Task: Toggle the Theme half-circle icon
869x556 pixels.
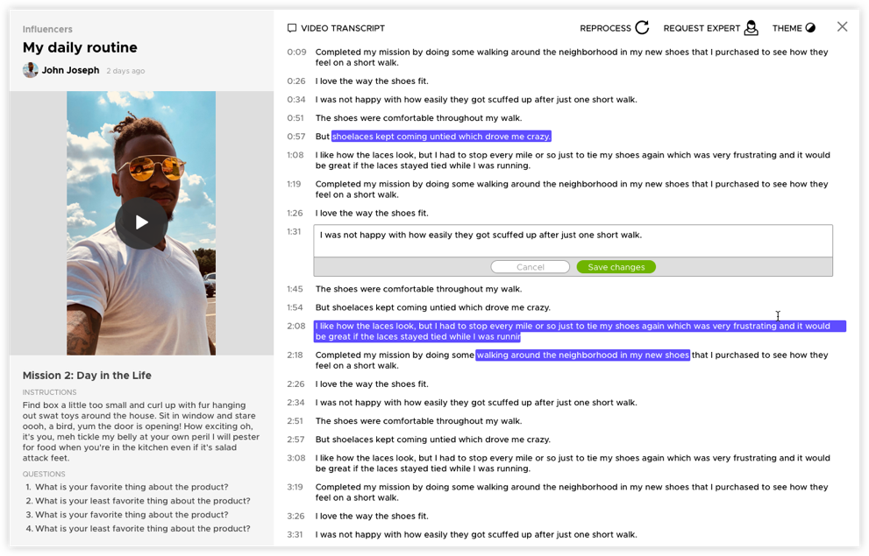Action: (x=810, y=28)
